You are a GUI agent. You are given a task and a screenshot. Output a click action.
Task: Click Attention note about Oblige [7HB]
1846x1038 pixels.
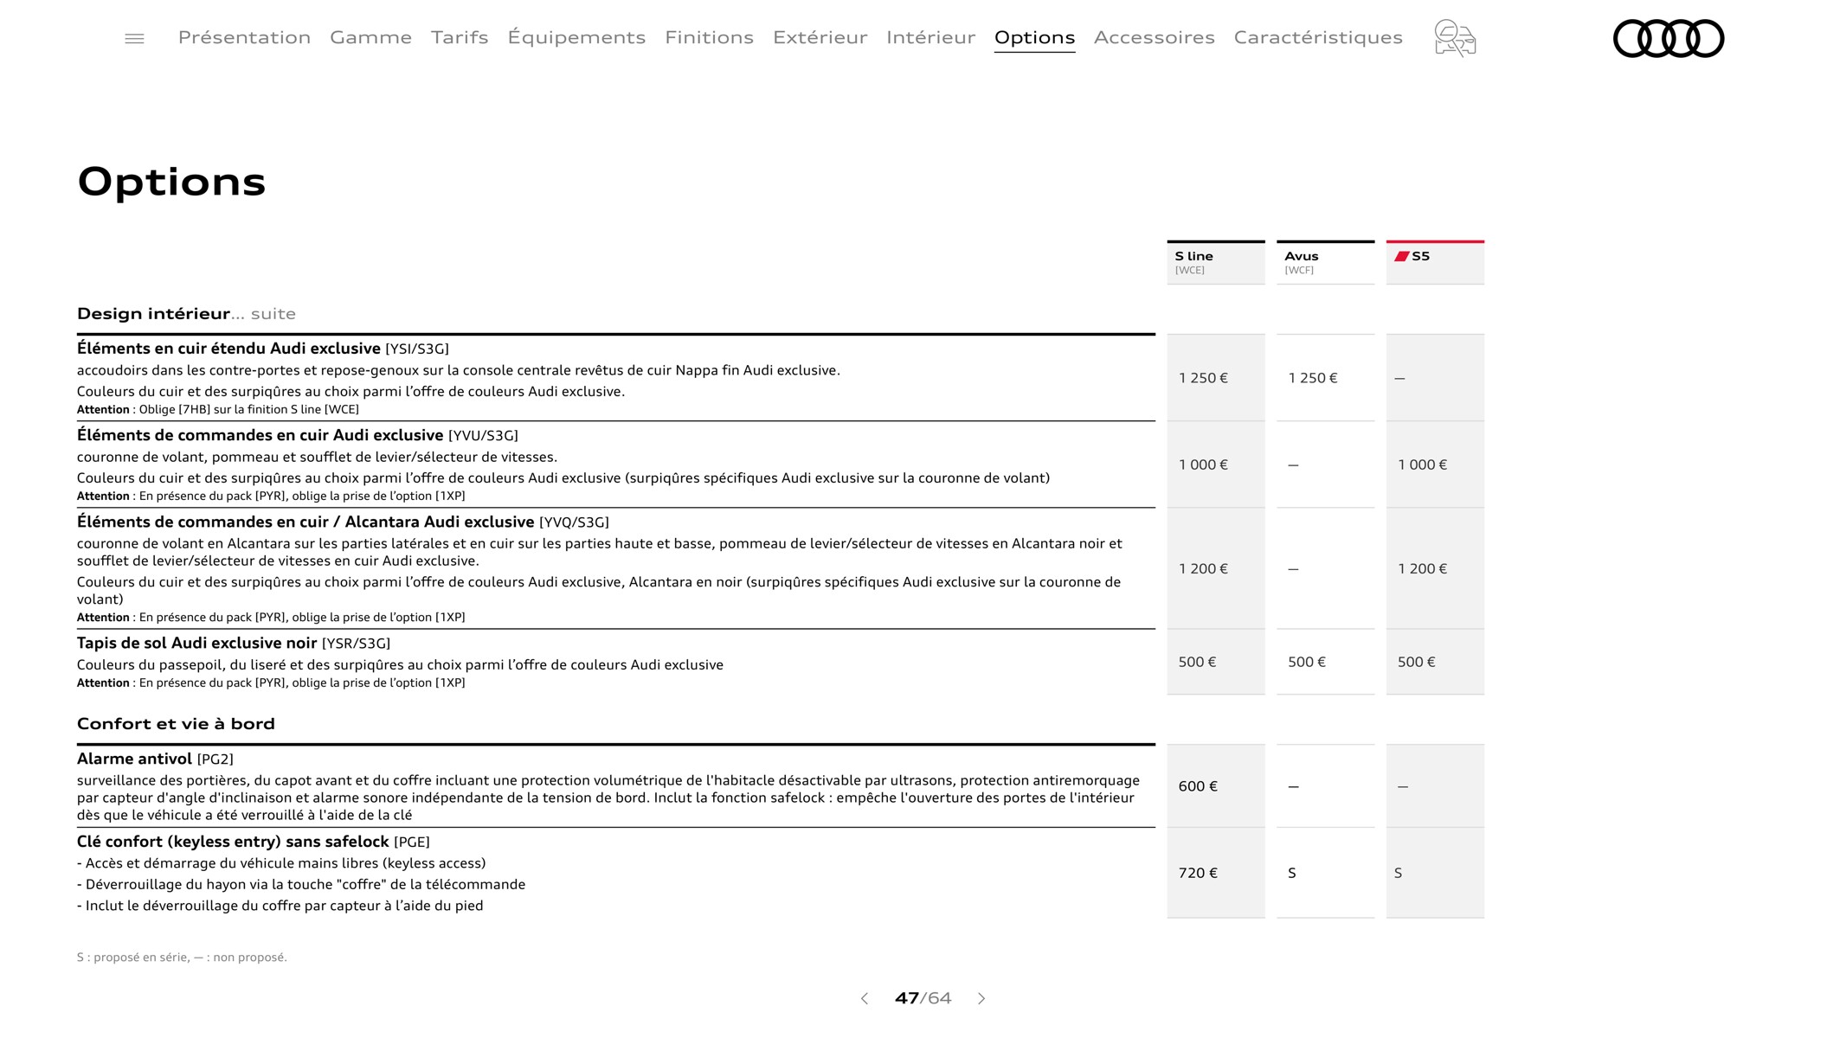pyautogui.click(x=218, y=409)
